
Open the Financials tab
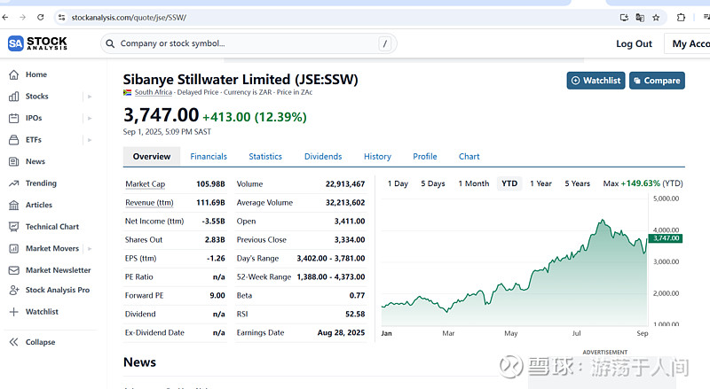coord(209,157)
